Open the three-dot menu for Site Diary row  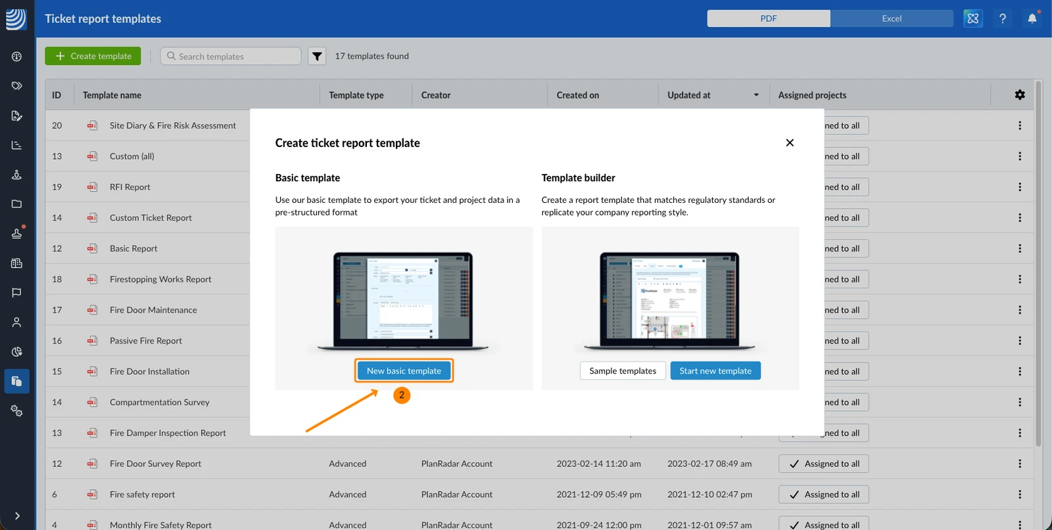point(1020,125)
